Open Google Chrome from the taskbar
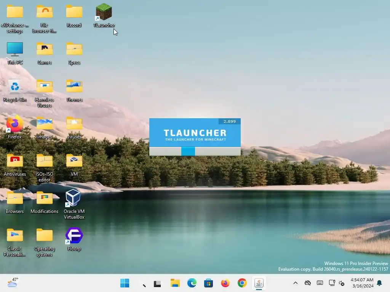 tap(242, 283)
